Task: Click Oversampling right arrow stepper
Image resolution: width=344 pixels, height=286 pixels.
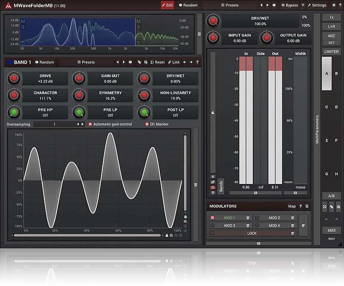Action: click(83, 124)
